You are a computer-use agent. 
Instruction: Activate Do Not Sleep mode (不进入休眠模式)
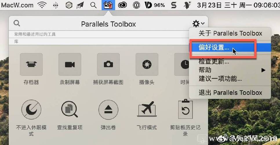31,110
